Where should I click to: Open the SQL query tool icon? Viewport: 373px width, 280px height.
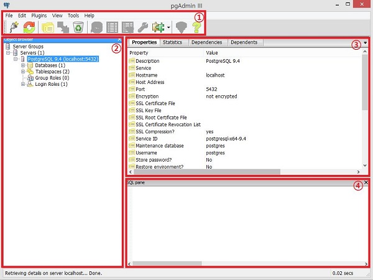click(96, 27)
